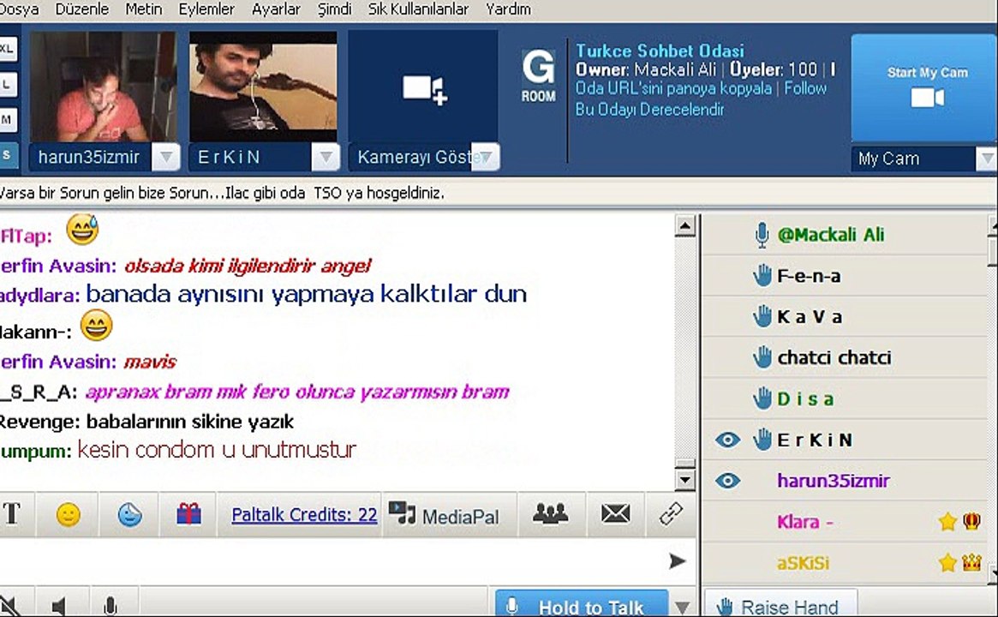View ErKiN webcam video
Image resolution: width=998 pixels, height=617 pixels.
tap(263, 87)
